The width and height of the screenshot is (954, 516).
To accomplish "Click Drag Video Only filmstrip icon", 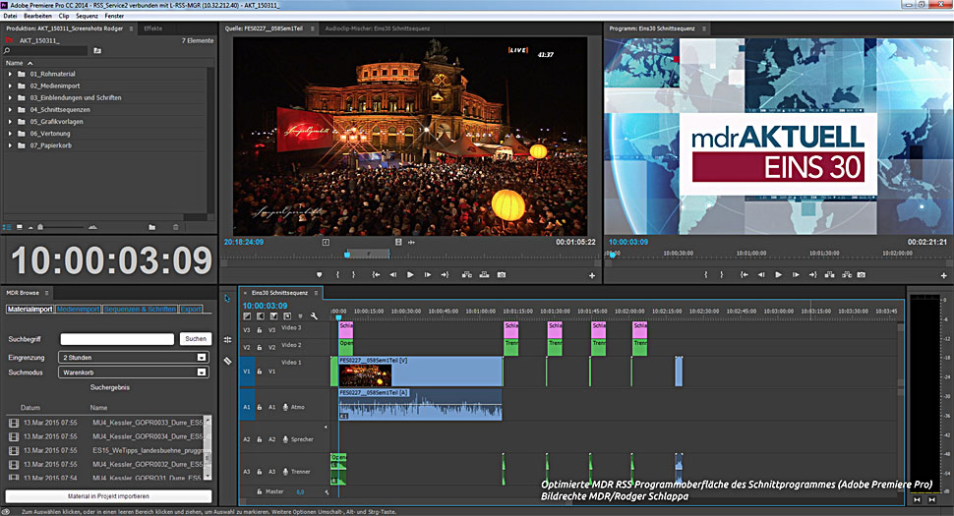I will (398, 242).
